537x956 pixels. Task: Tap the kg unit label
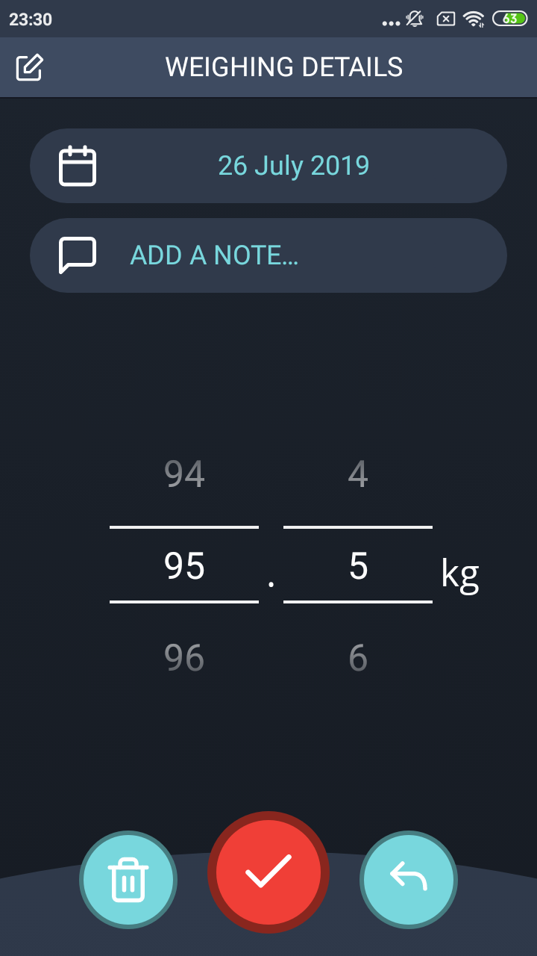point(459,575)
